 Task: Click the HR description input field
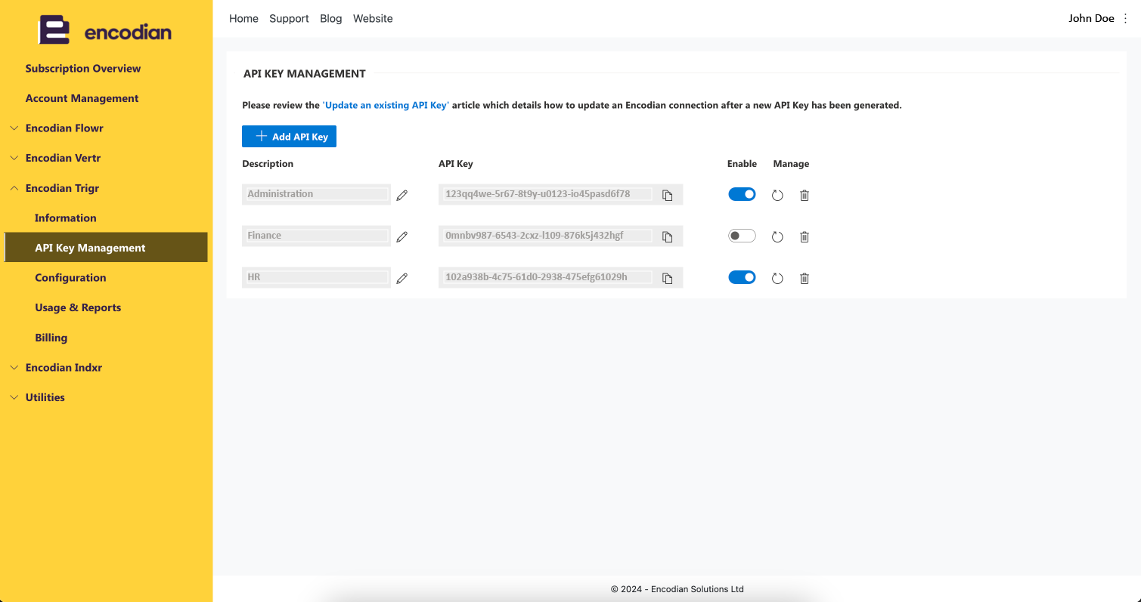click(317, 277)
